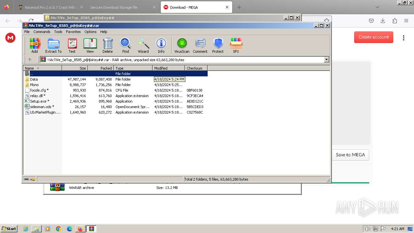Open MEGA three-dot options menu
414x233 pixels.
[403, 38]
